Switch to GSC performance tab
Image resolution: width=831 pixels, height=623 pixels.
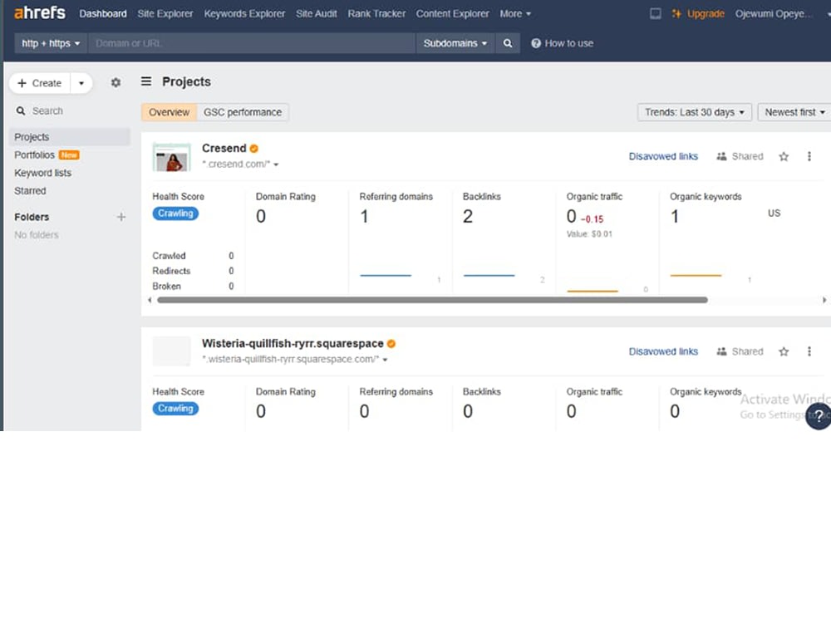point(243,112)
